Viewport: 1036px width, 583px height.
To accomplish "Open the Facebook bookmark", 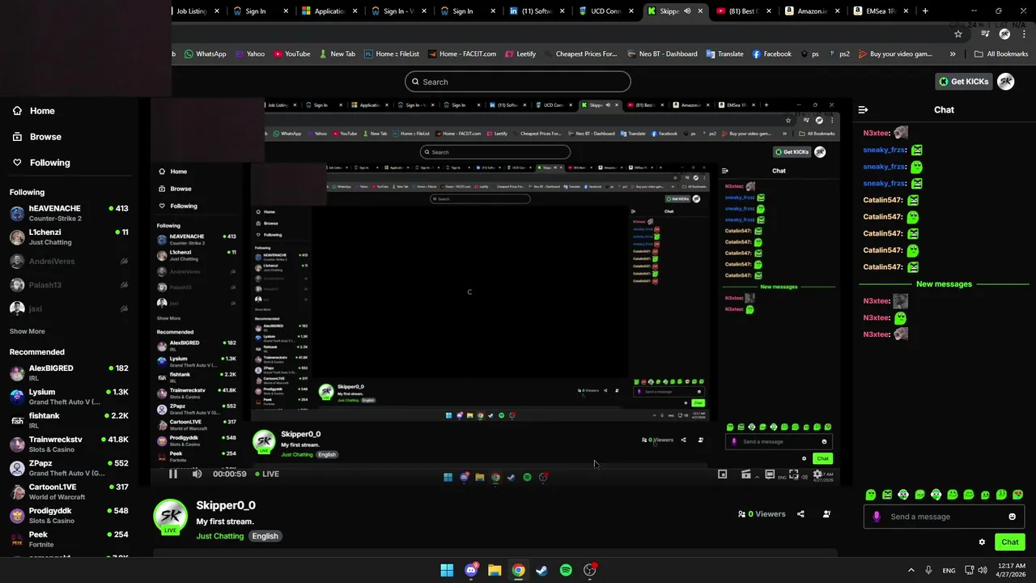I will (771, 54).
